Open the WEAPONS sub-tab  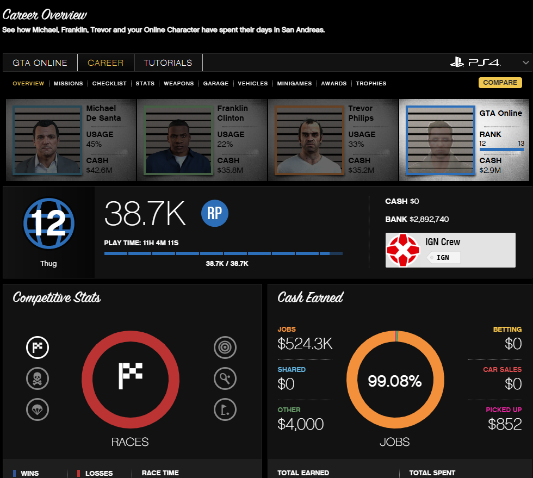tap(179, 83)
